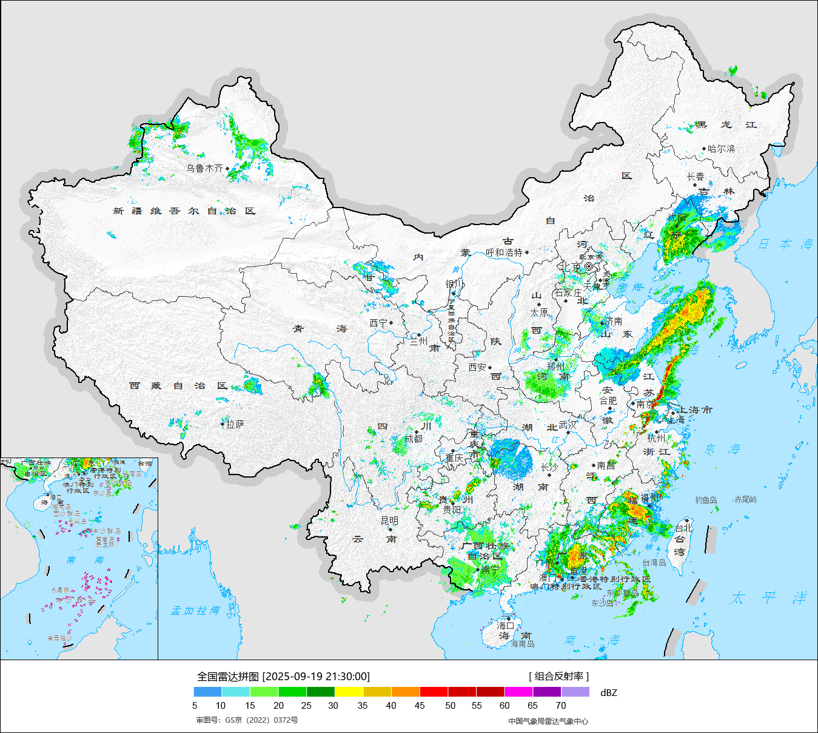Select the Harbin city dot marker

point(704,149)
